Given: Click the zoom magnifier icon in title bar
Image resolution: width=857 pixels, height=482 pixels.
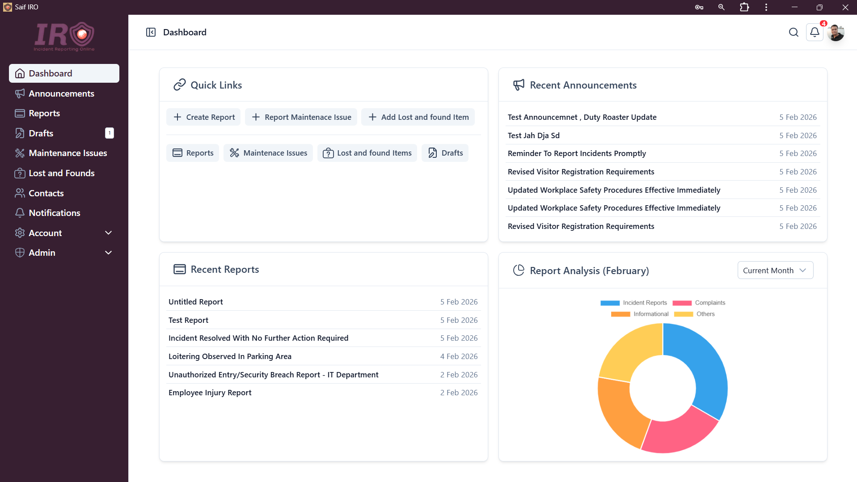Looking at the screenshot, I should pyautogui.click(x=721, y=7).
